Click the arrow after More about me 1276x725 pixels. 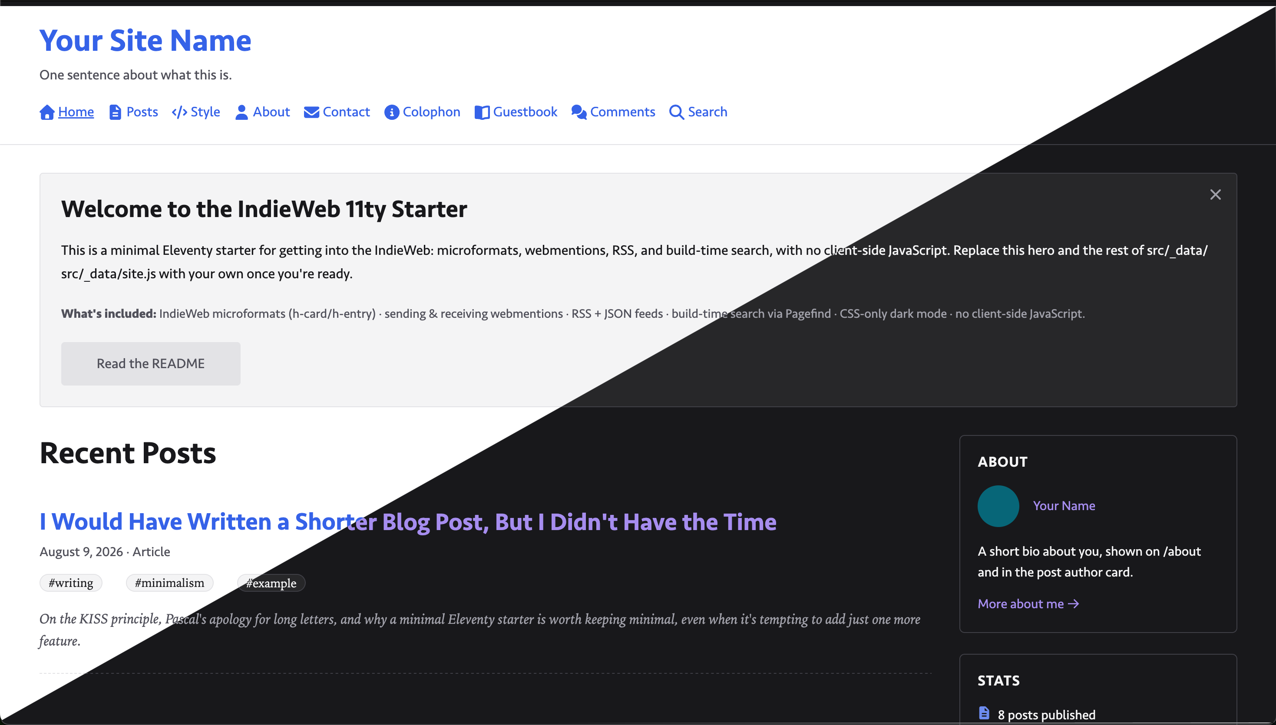point(1073,603)
